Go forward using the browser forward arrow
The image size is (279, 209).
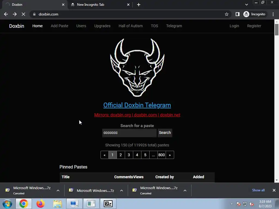click(x=15, y=14)
